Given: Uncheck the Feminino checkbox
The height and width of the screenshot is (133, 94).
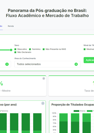Looking at the screenshot, I should click(x=30, y=49).
